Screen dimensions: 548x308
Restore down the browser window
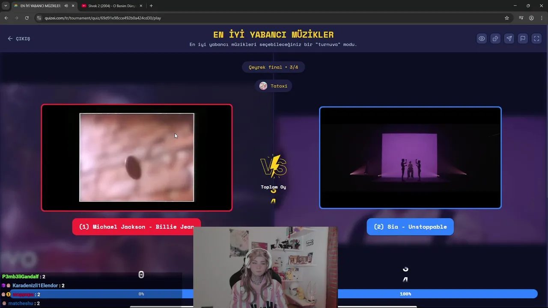[528, 6]
